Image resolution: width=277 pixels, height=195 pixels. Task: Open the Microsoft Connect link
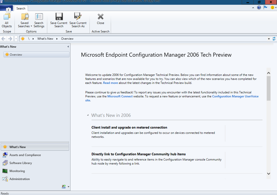click(x=120, y=96)
